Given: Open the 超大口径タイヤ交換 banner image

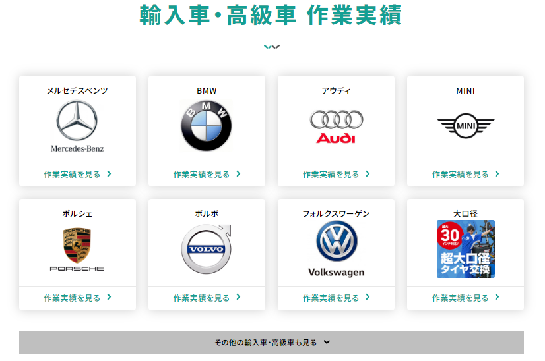Looking at the screenshot, I should tap(465, 249).
